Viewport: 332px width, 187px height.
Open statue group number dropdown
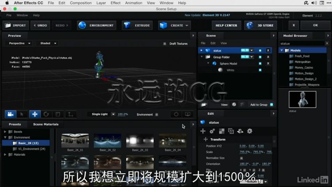coord(251,51)
